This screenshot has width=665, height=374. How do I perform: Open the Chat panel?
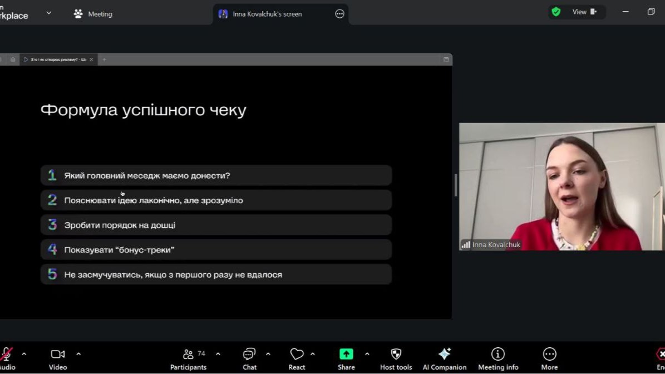(x=249, y=358)
